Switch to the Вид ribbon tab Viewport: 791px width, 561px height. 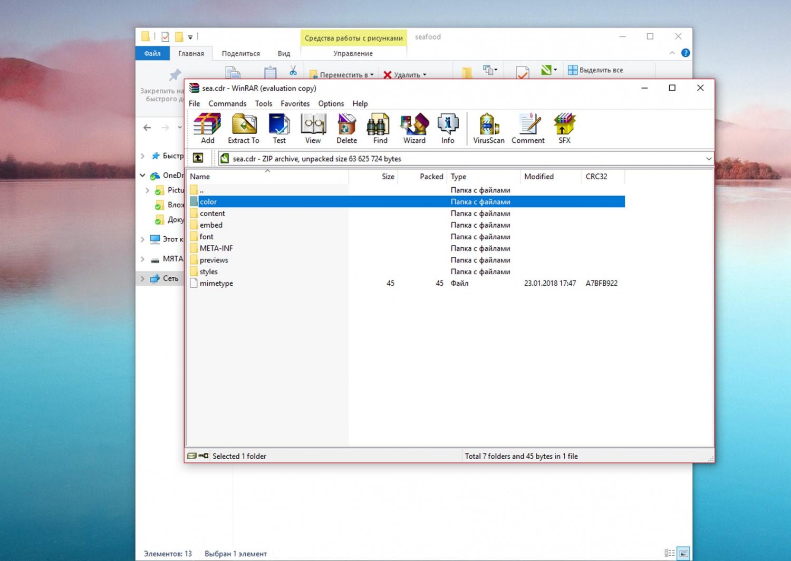pos(284,54)
